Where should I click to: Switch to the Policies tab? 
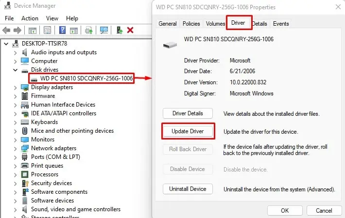tap(191, 24)
